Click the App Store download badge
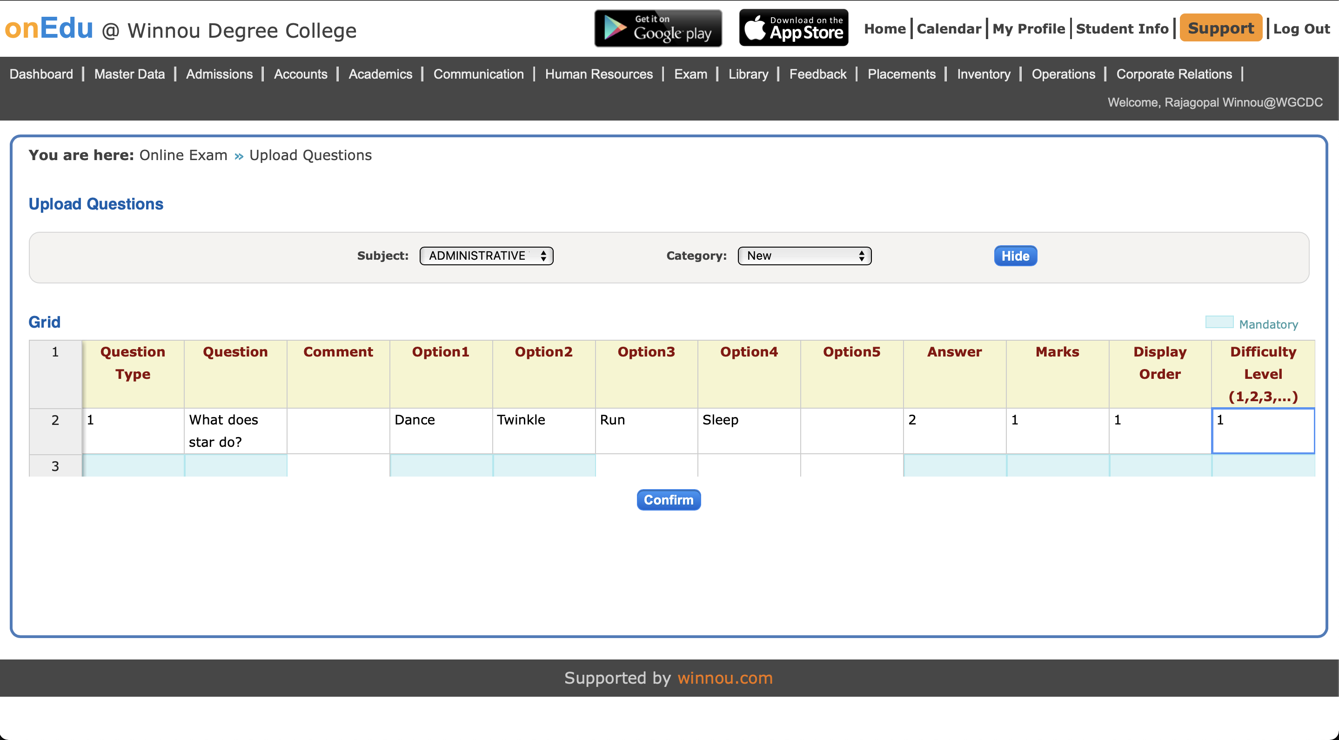Viewport: 1339px width, 740px height. pyautogui.click(x=793, y=28)
